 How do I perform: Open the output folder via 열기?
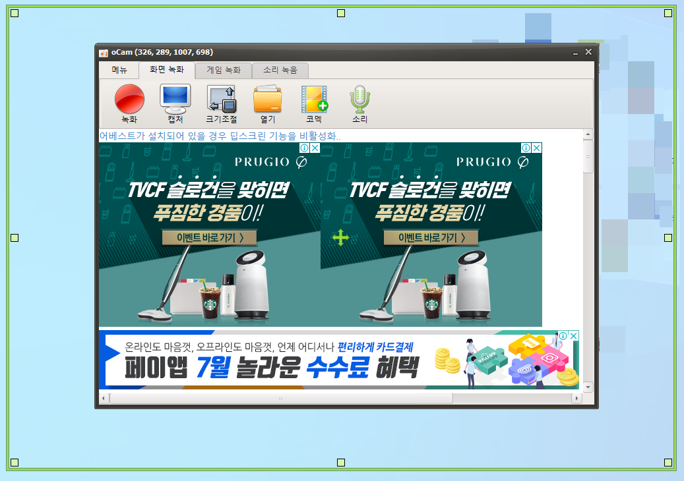coord(267,103)
